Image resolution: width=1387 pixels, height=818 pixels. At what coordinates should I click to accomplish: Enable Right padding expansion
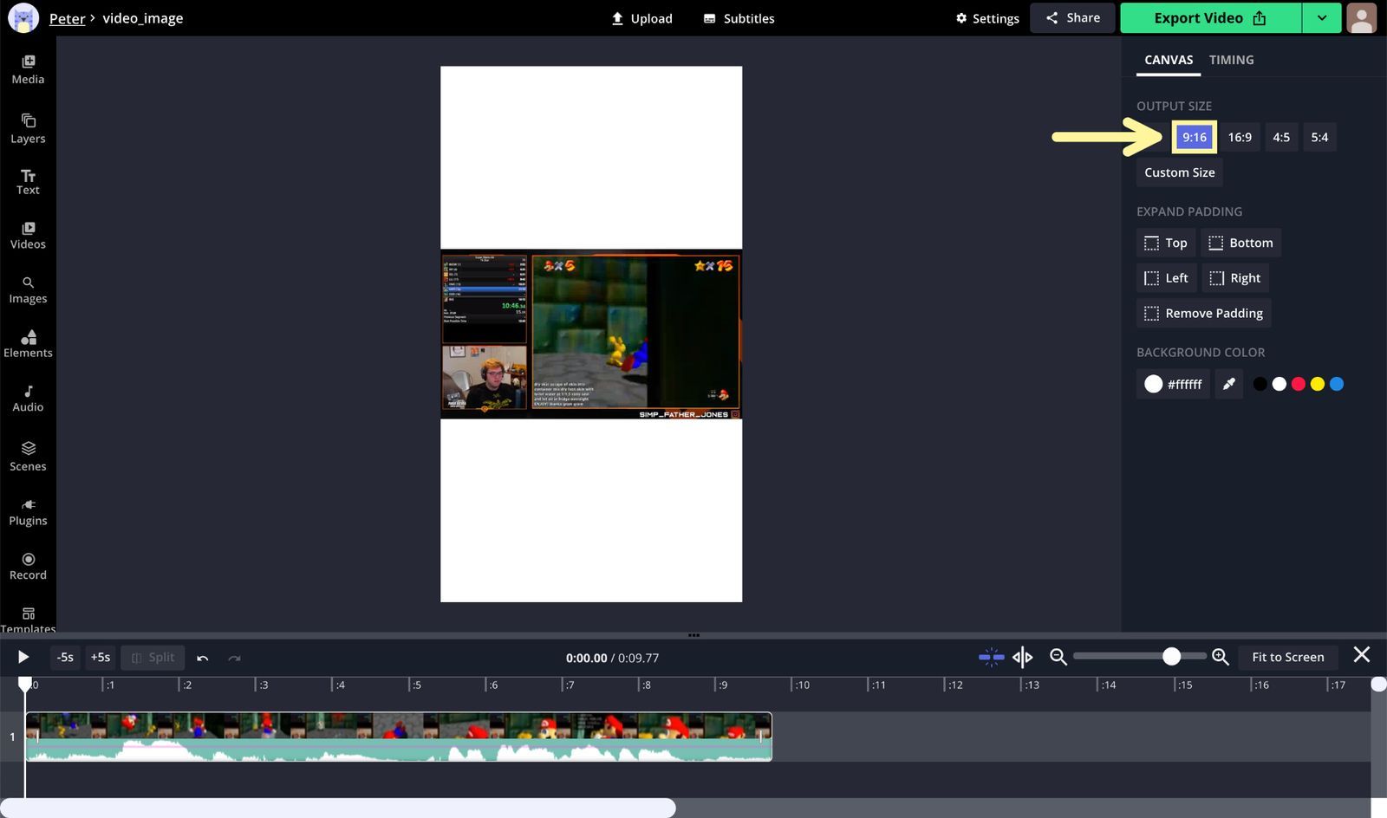(x=1234, y=277)
